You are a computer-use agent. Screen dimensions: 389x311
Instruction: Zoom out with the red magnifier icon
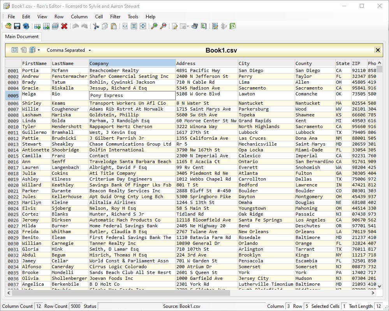pos(163,26)
